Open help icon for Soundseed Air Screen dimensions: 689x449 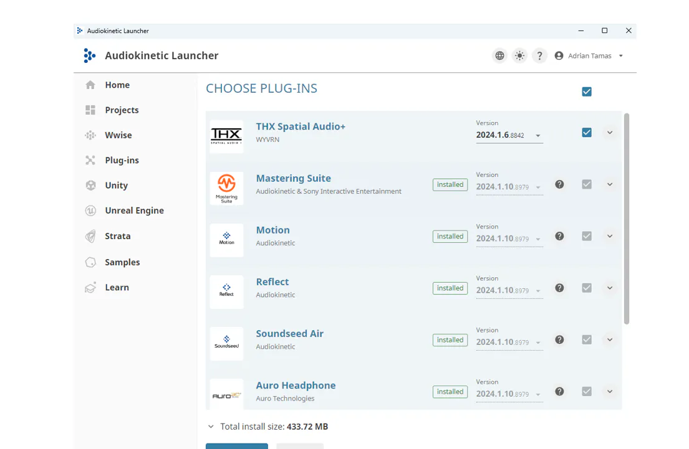[x=559, y=340]
